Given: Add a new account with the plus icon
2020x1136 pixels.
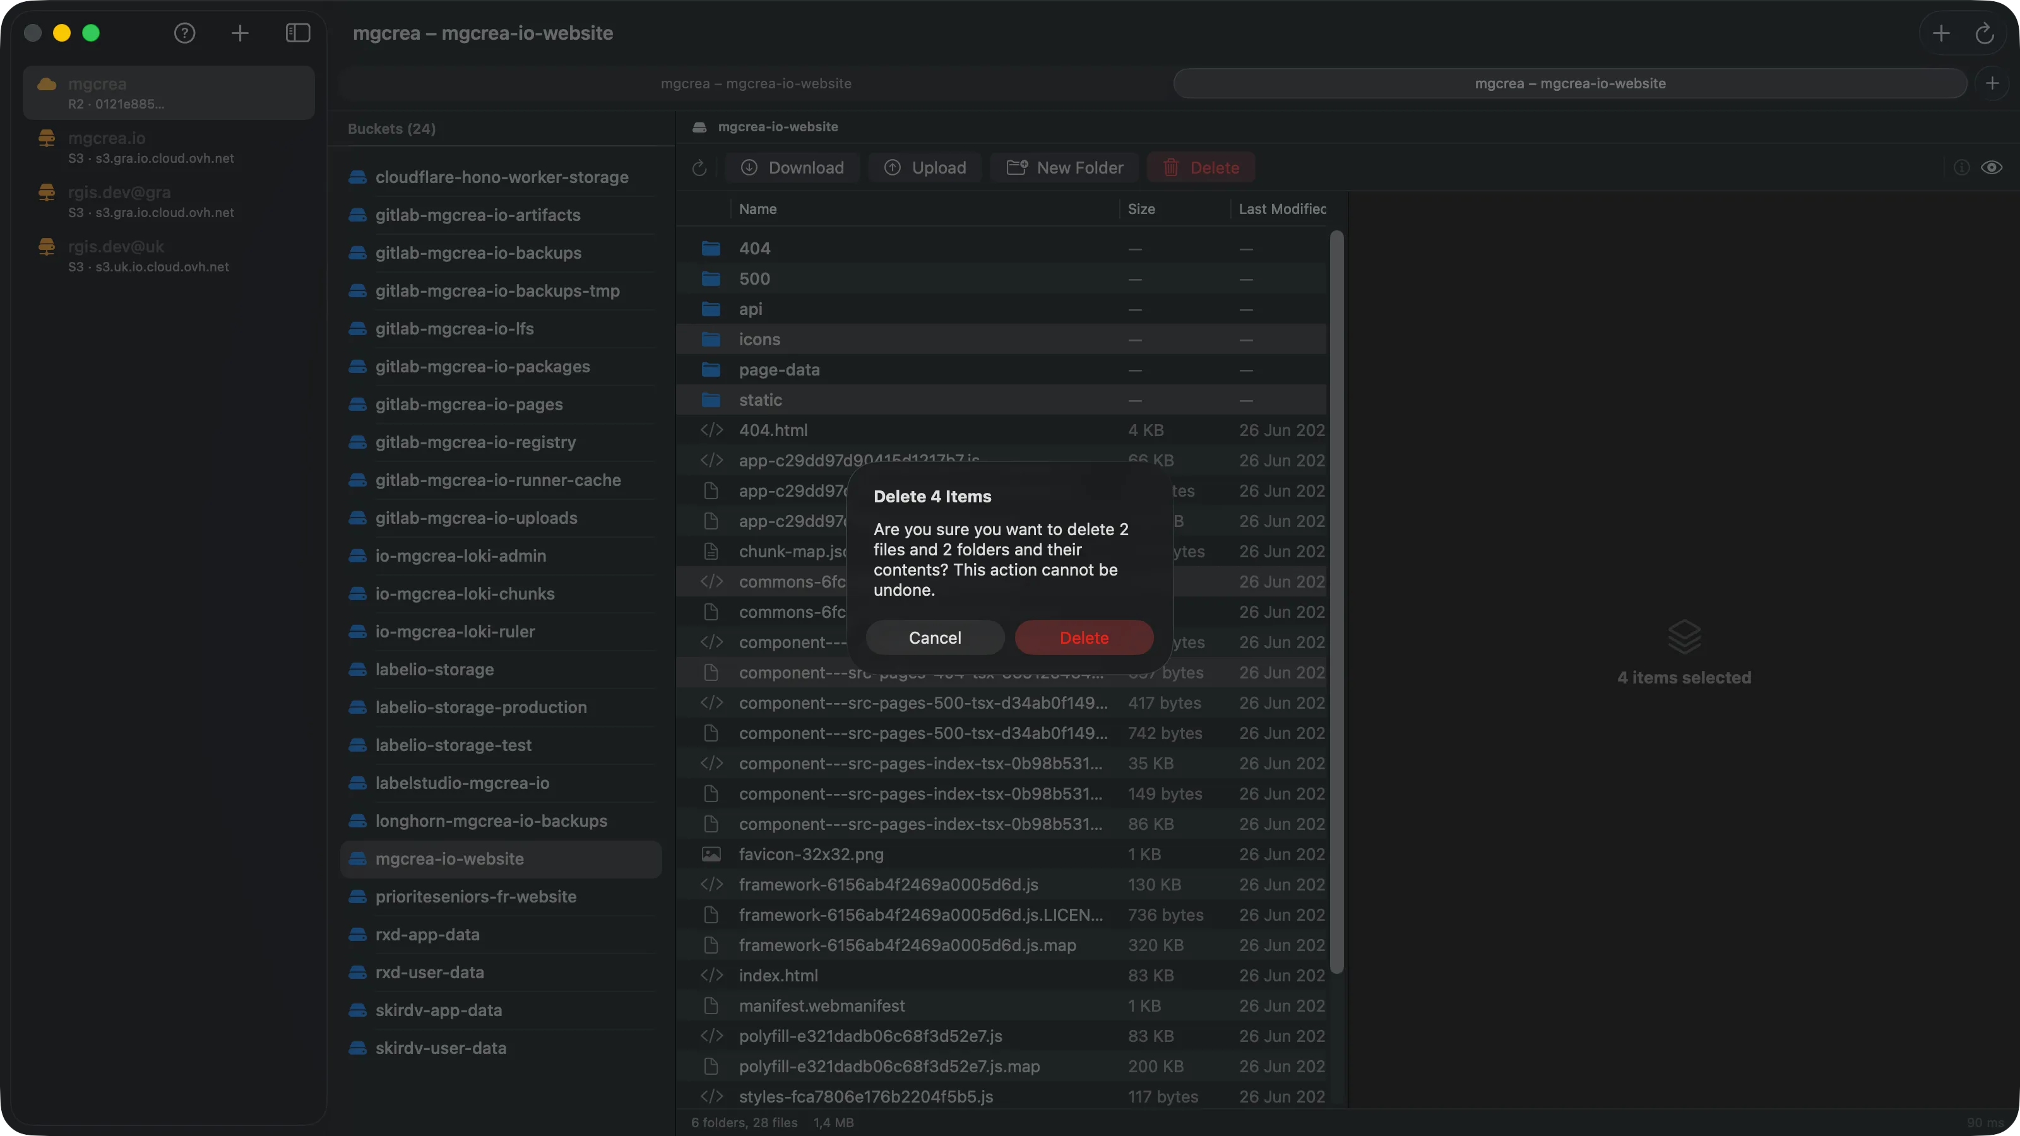Looking at the screenshot, I should (240, 33).
